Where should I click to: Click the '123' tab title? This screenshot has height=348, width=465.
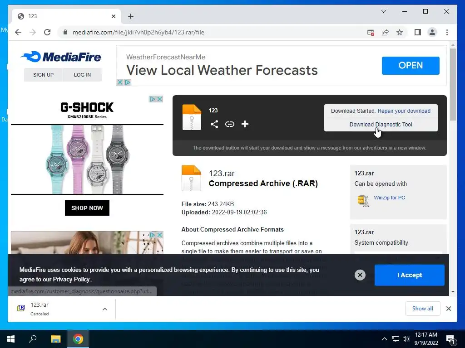(x=33, y=16)
